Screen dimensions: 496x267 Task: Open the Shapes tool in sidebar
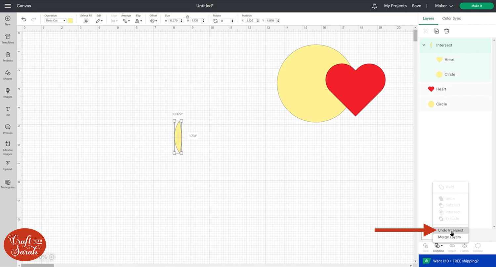pyautogui.click(x=8, y=74)
